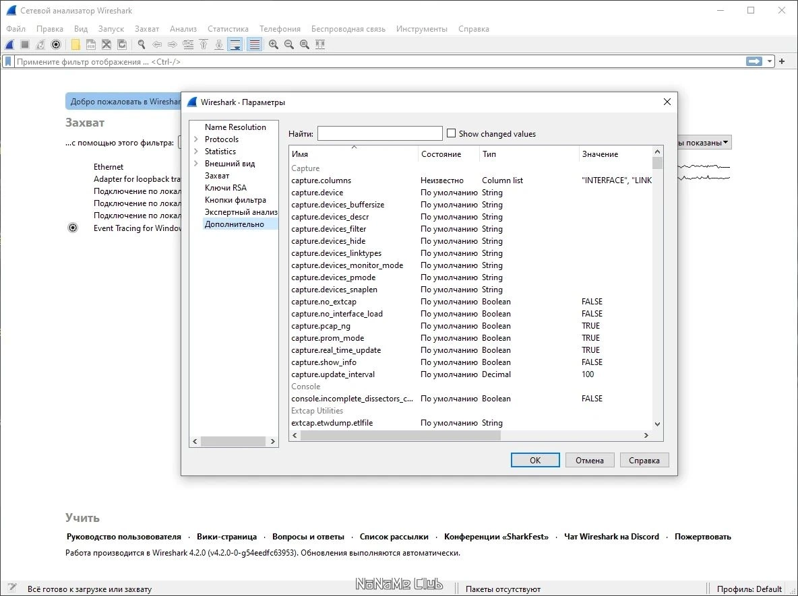Select the capture.pcap_ng preference row
The width and height of the screenshot is (798, 596).
[x=470, y=326]
